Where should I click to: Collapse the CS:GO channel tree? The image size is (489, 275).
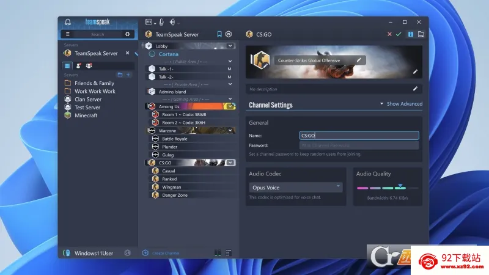230,163
